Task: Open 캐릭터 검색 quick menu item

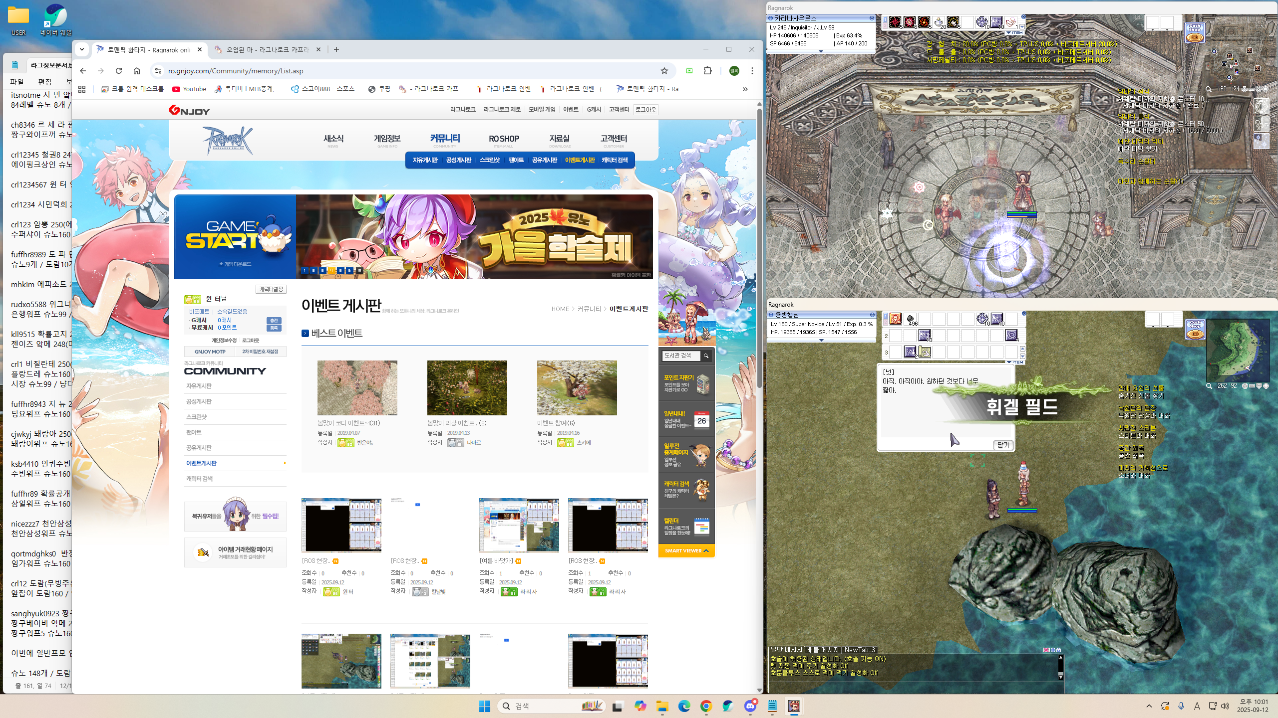Action: 686,490
